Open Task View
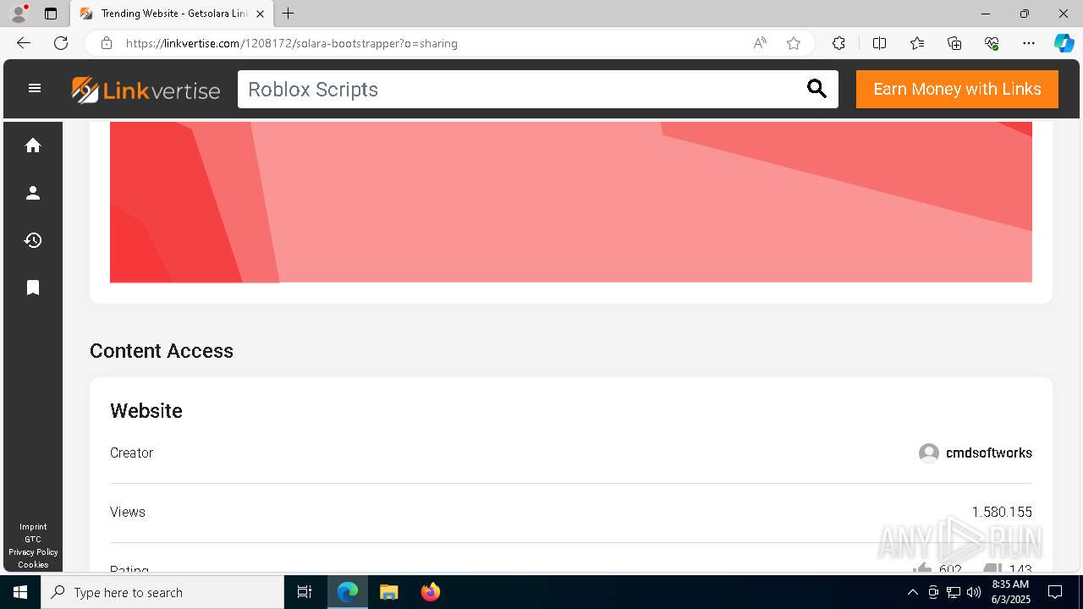Viewport: 1083px width, 609px height. coord(305,592)
